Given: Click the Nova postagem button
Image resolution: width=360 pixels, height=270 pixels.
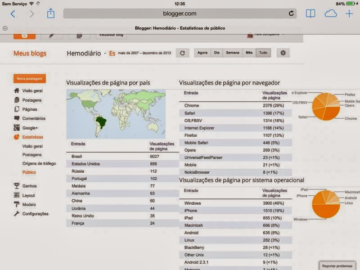Looking at the screenshot, I should (30, 78).
